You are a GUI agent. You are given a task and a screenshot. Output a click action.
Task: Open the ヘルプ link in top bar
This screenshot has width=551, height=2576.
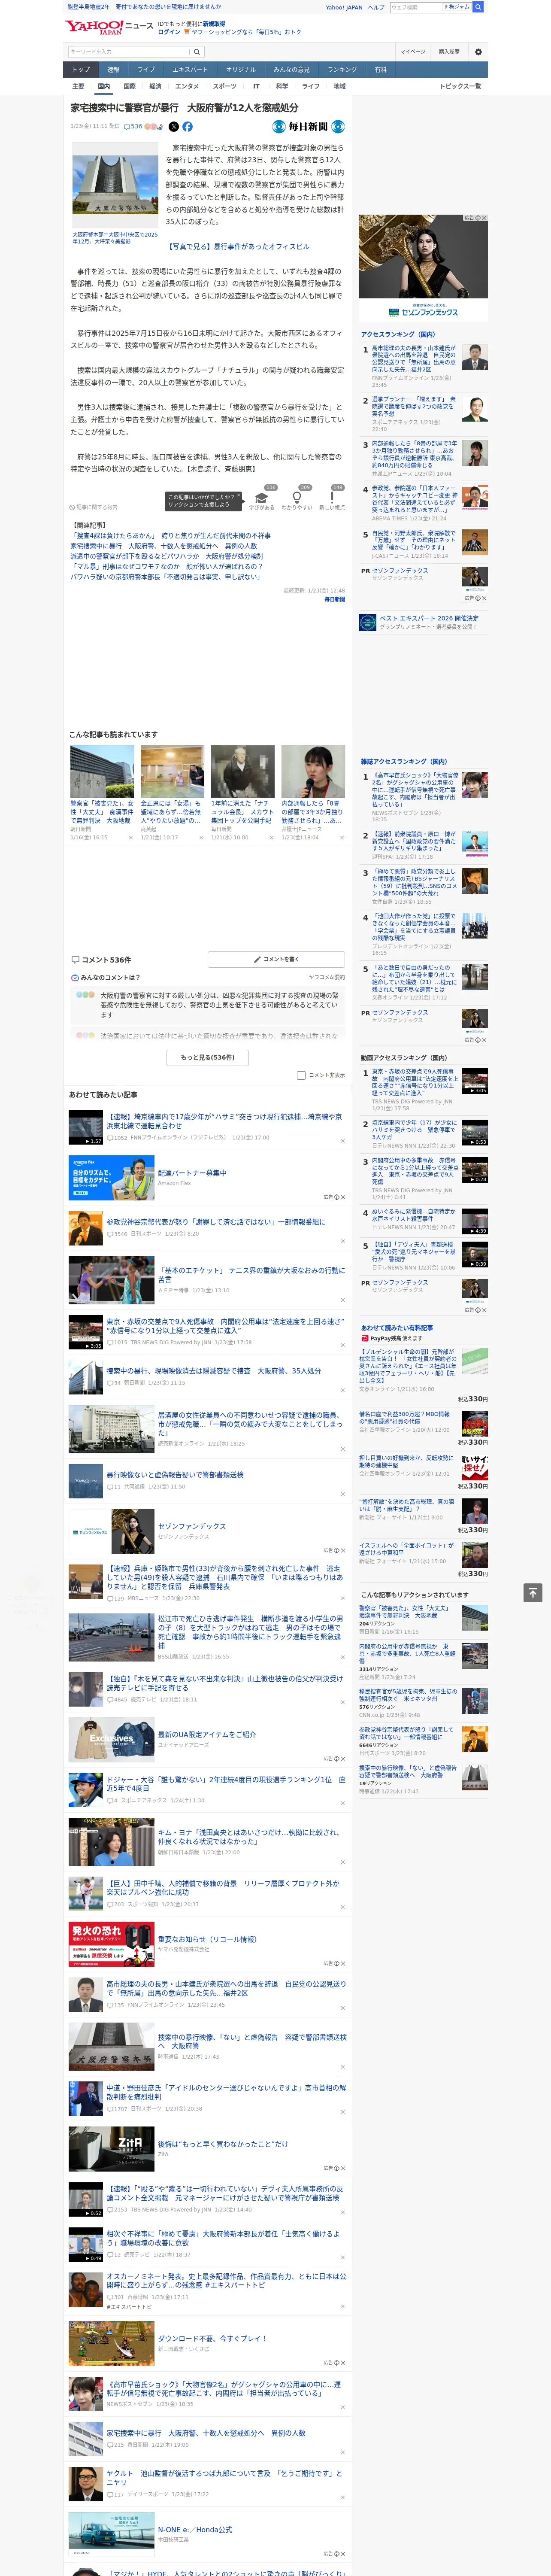point(376,7)
